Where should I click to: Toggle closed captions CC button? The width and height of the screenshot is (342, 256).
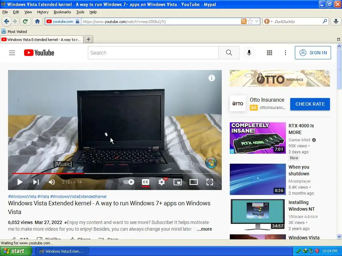tap(146, 182)
